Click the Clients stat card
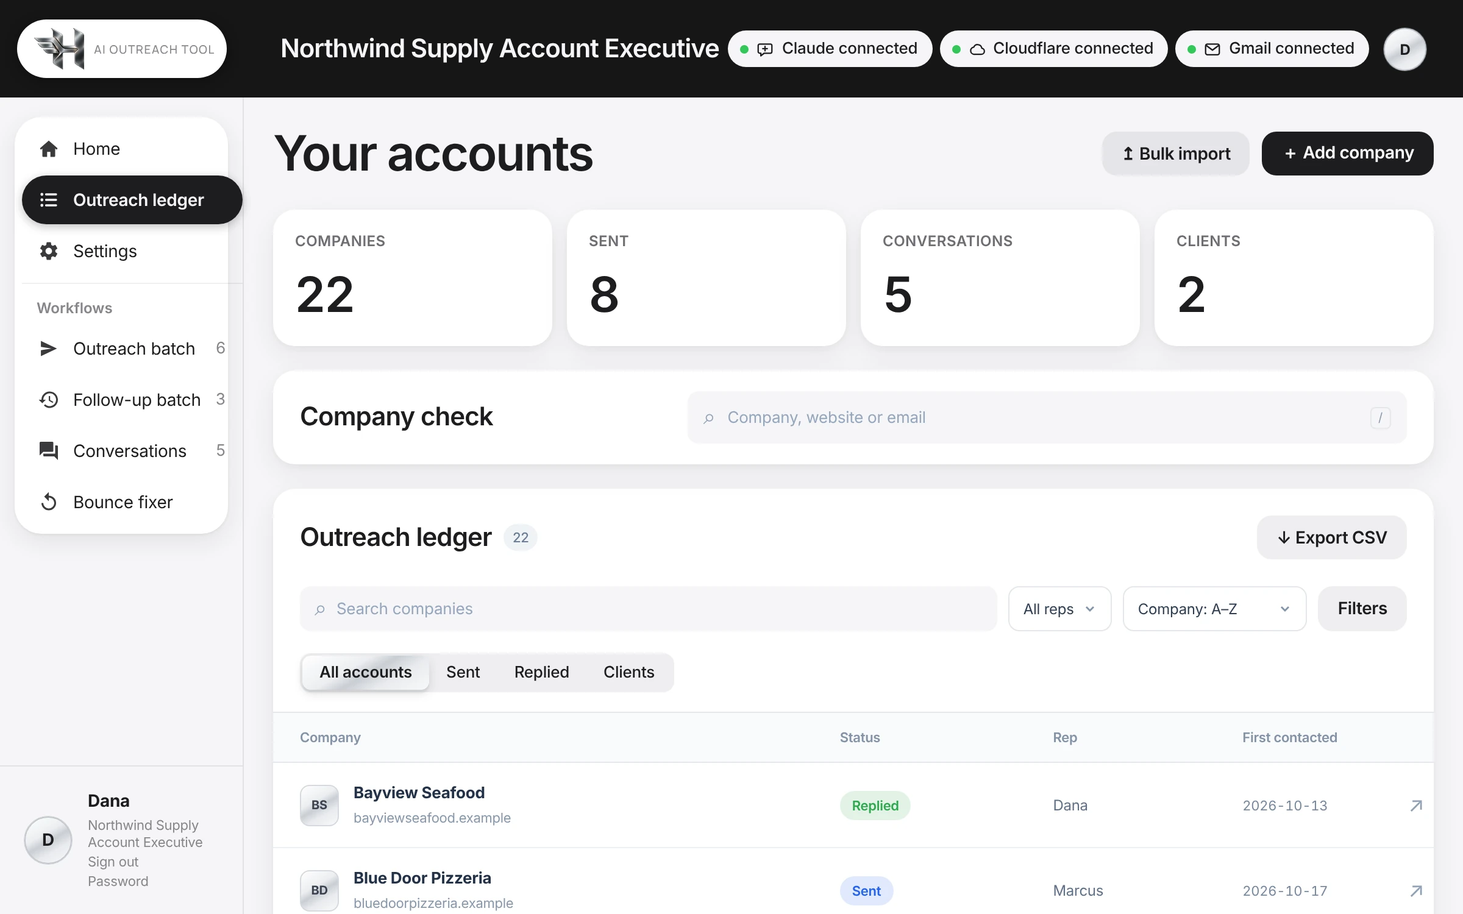This screenshot has height=914, width=1463. pyautogui.click(x=1294, y=278)
